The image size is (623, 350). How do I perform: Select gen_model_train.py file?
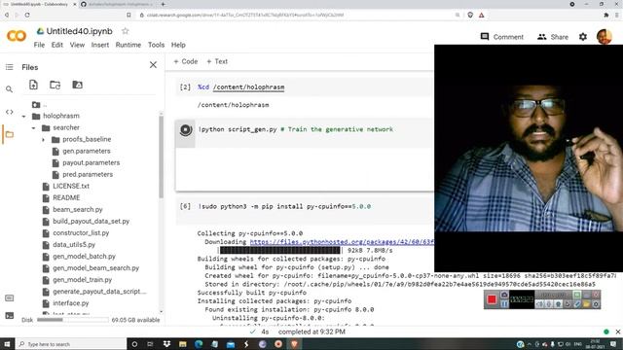point(82,280)
